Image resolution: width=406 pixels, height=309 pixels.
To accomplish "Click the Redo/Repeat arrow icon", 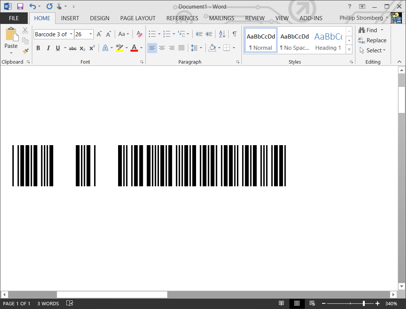I will 49,6.
